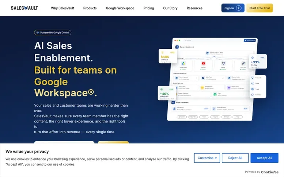Viewport: 284px width, 177px height.
Task: Click the +40% Deal Volume card
Action: click(167, 93)
